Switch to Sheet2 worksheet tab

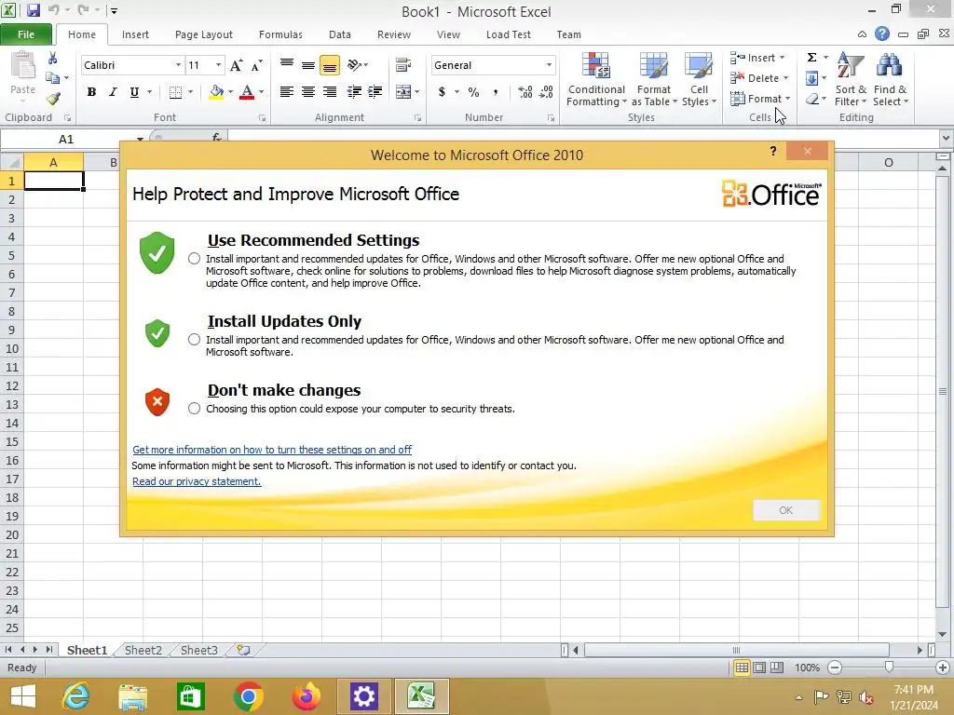point(143,650)
